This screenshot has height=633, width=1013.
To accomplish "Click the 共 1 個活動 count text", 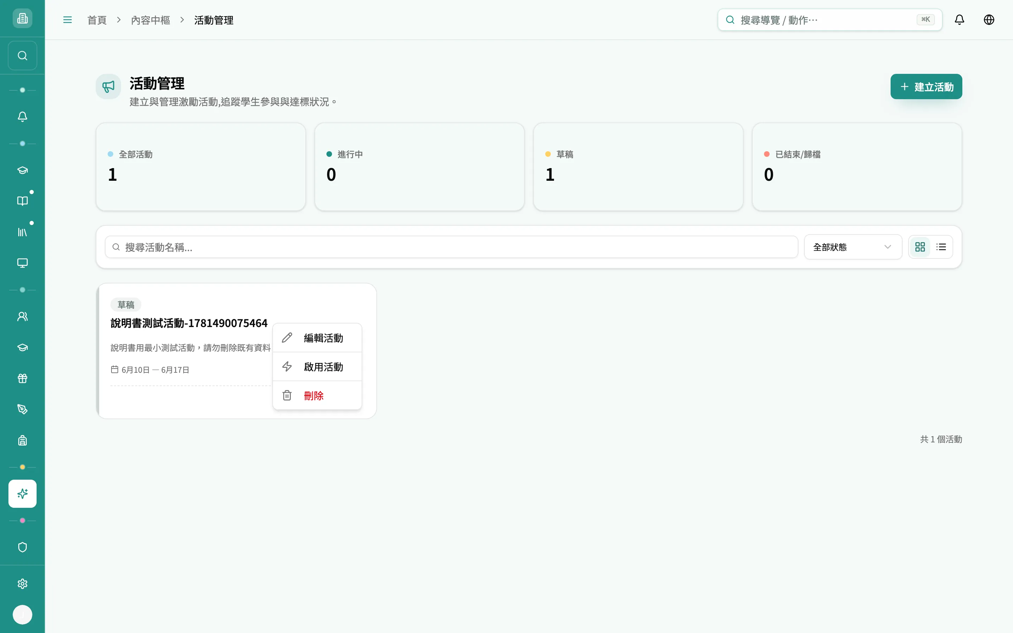I will point(941,439).
